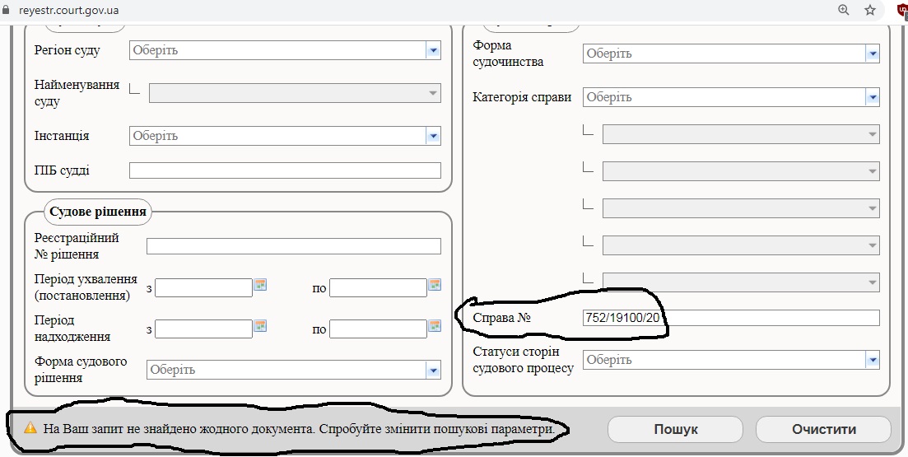Open the Інстанція dropdown list
The height and width of the screenshot is (457, 908).
click(x=433, y=136)
